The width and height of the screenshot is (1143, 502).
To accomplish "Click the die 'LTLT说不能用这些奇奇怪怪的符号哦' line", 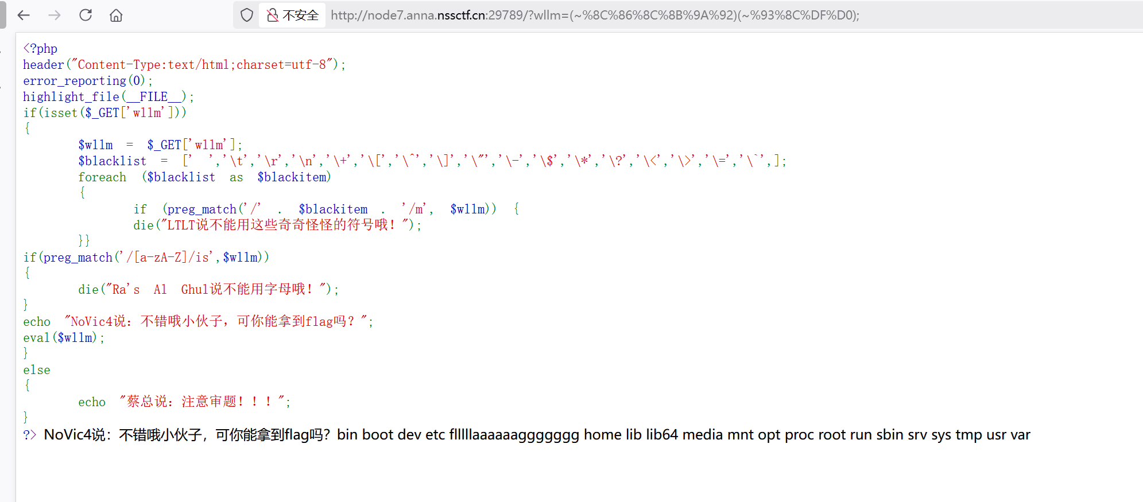I will coord(277,225).
